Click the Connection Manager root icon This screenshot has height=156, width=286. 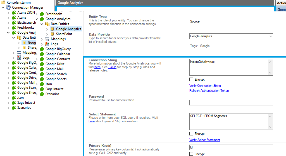pos(8,8)
